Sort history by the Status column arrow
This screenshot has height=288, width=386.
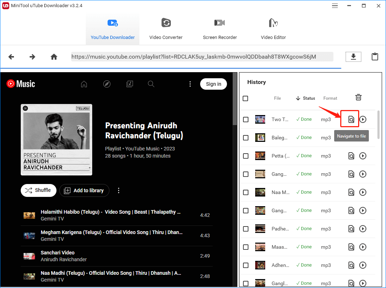pyautogui.click(x=298, y=98)
